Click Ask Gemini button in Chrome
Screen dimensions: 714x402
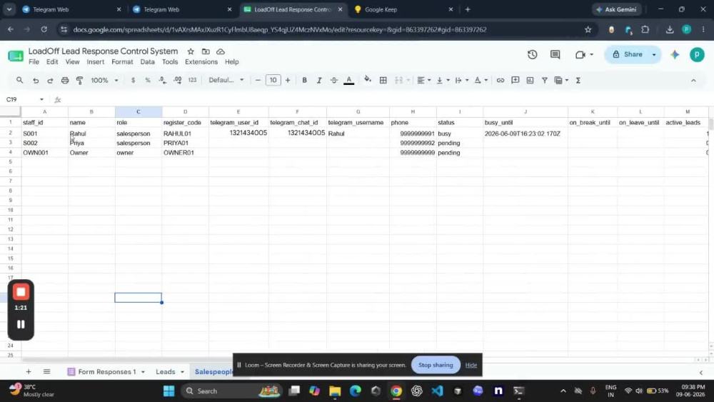(616, 9)
